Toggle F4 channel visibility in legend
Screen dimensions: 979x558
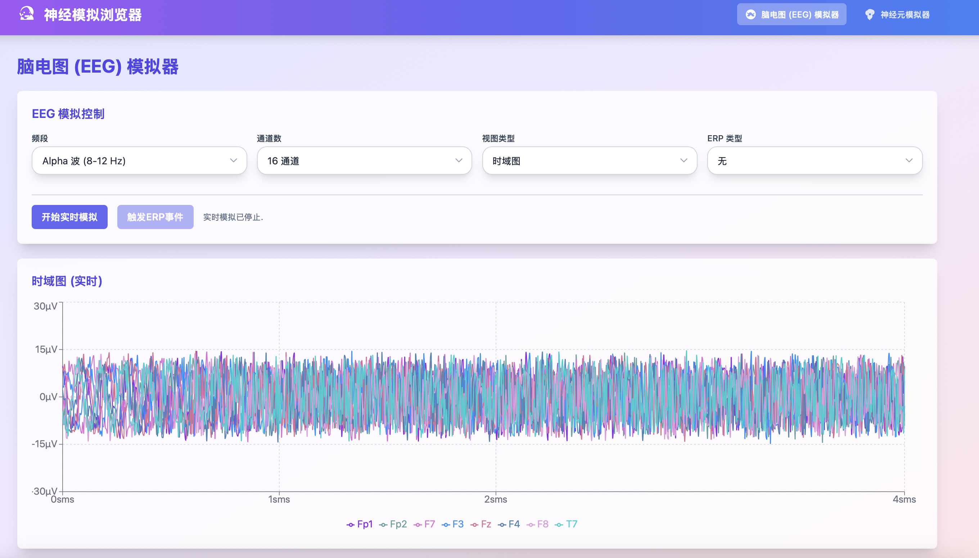point(514,524)
